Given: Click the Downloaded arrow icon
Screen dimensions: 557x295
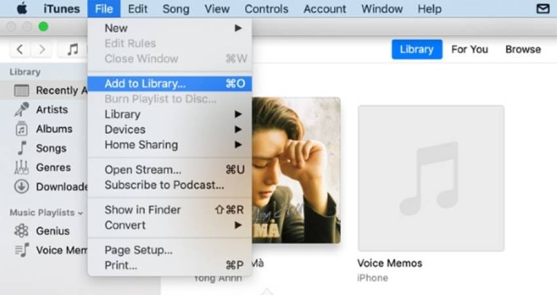Looking at the screenshot, I should point(22,186).
